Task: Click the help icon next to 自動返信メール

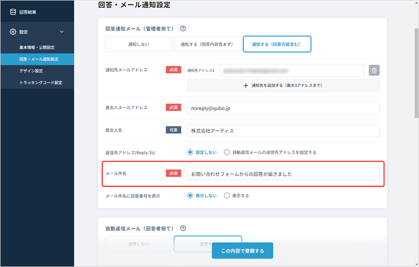Action: (183, 229)
